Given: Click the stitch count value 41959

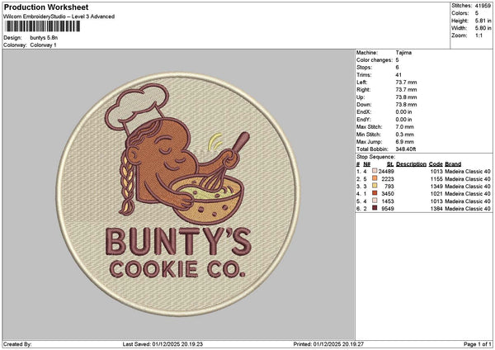Looking at the screenshot, I should click(x=483, y=6).
